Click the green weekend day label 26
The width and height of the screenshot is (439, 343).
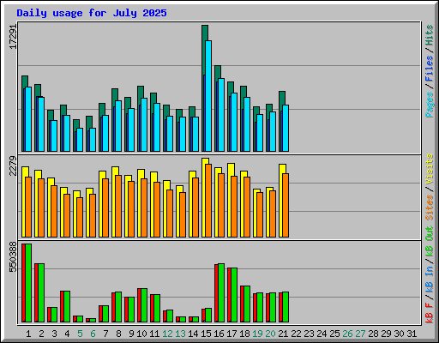347,334
